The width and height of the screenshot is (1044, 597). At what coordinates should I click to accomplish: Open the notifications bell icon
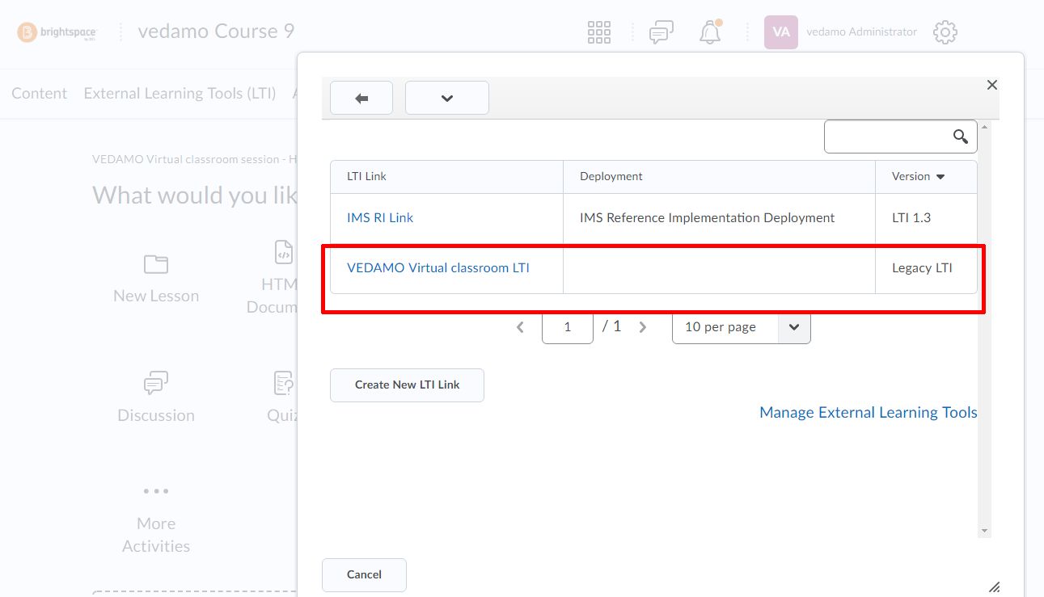coord(710,32)
